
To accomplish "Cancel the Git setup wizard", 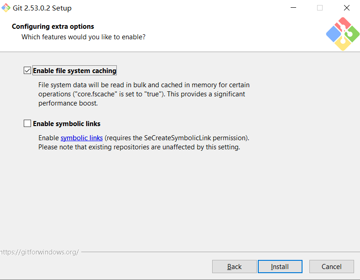I will tap(331, 266).
